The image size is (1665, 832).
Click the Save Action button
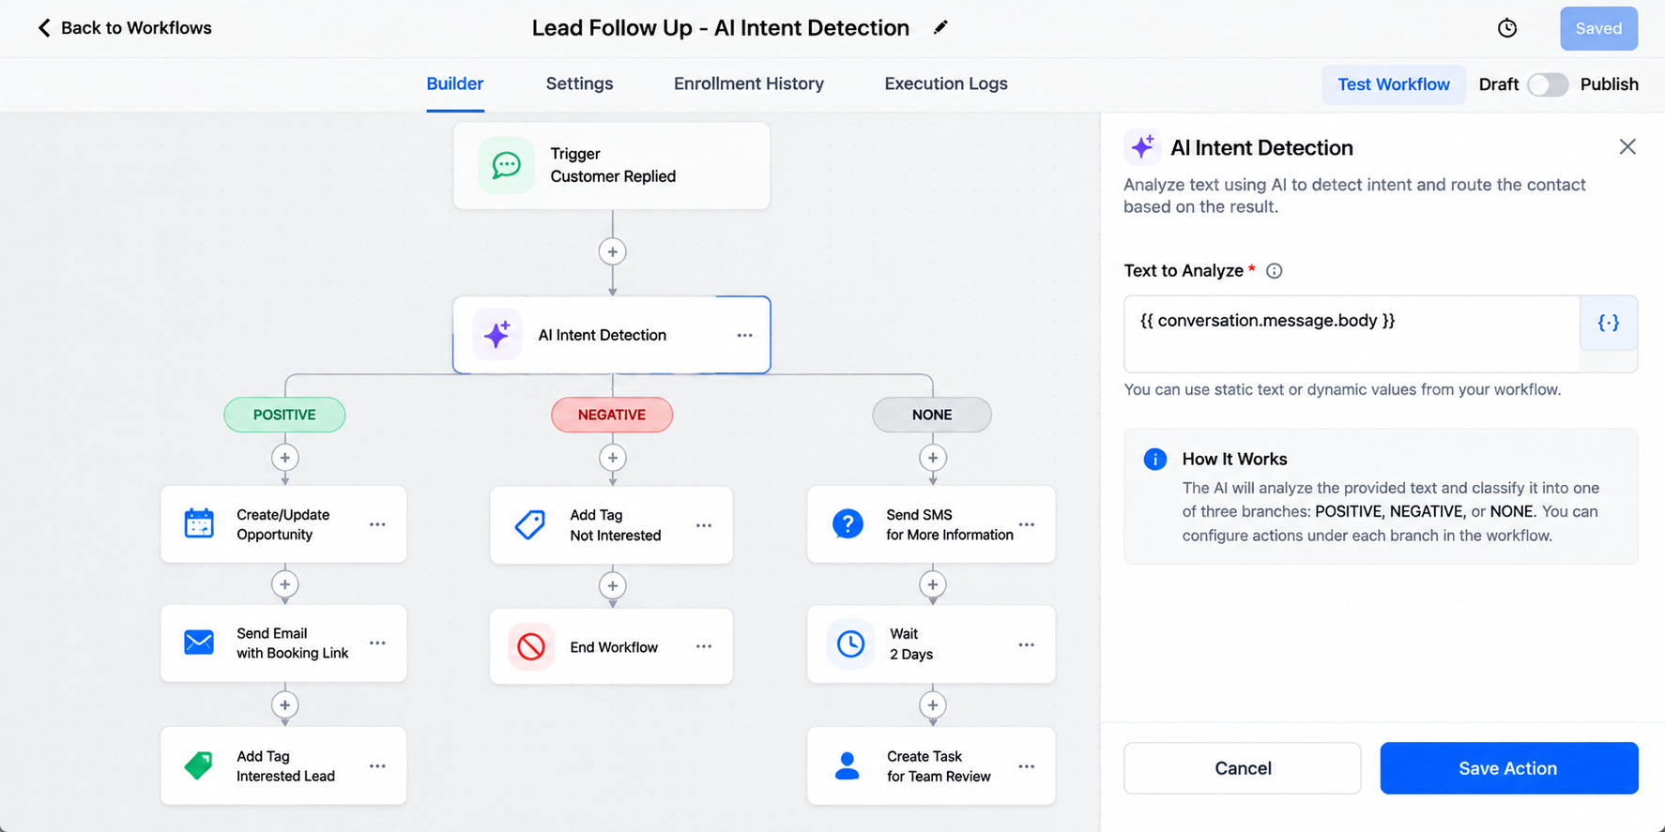coord(1508,768)
